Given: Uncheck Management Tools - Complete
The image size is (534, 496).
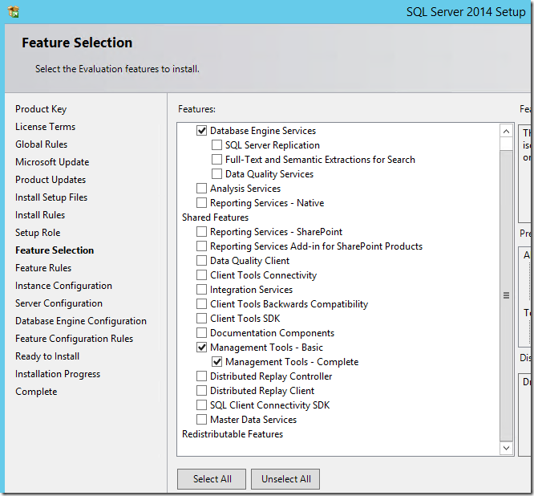Looking at the screenshot, I should click(x=216, y=362).
